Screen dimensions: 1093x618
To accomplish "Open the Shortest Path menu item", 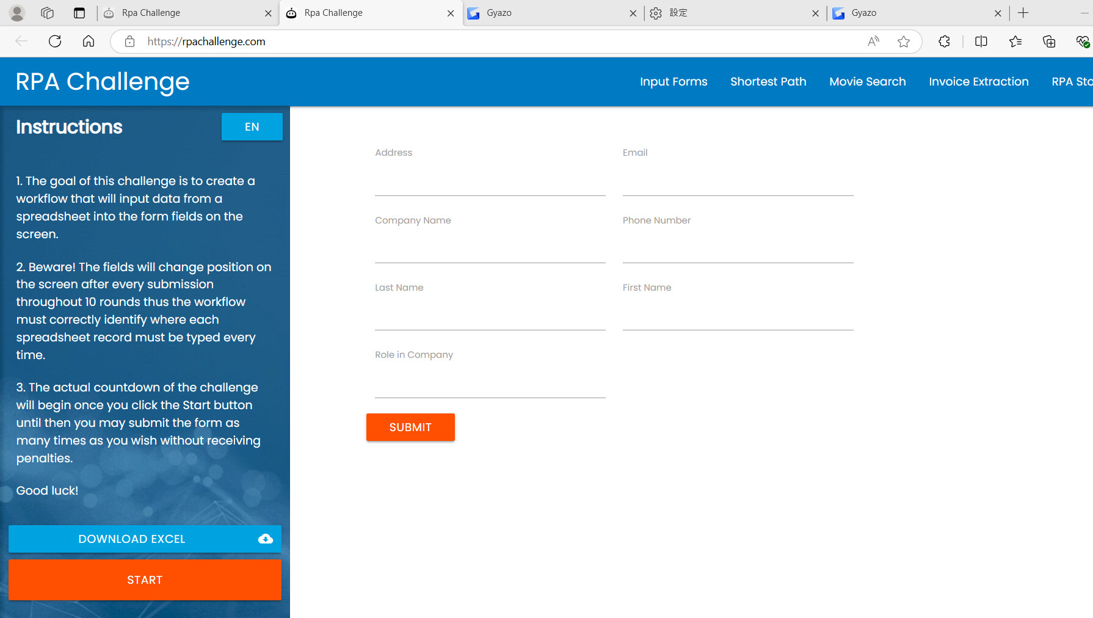I will point(768,82).
